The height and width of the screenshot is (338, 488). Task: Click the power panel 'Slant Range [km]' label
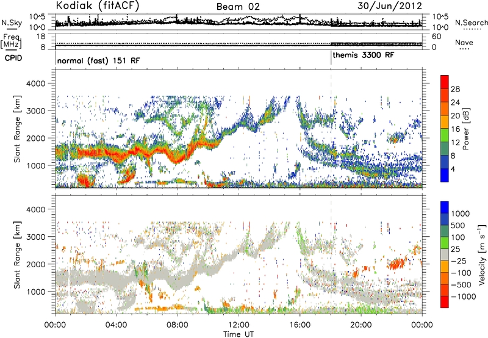click(17, 129)
